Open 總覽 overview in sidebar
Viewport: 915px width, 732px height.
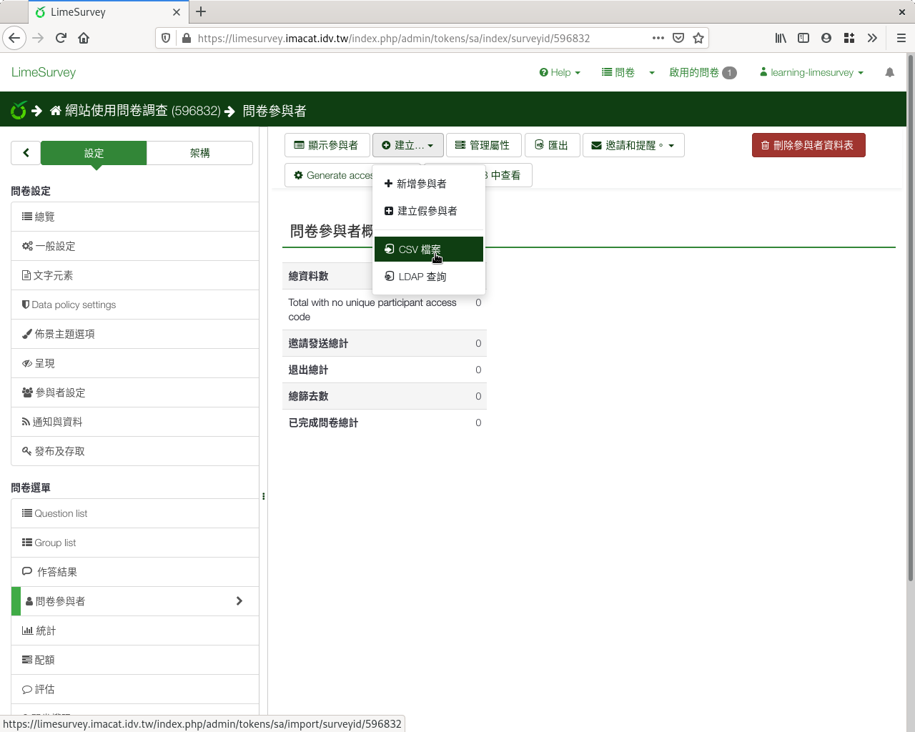tap(135, 217)
